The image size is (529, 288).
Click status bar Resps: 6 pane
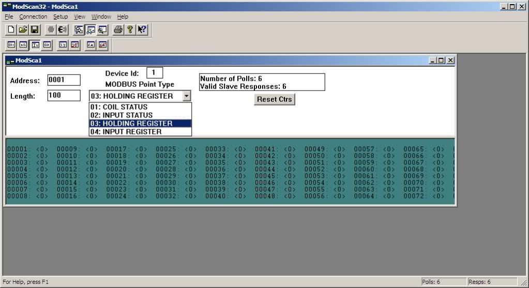492,282
